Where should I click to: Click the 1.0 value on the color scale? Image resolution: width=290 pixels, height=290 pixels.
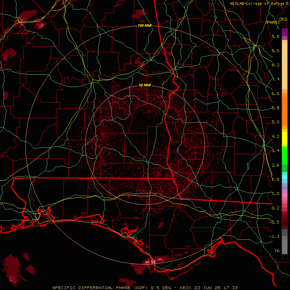point(275,194)
